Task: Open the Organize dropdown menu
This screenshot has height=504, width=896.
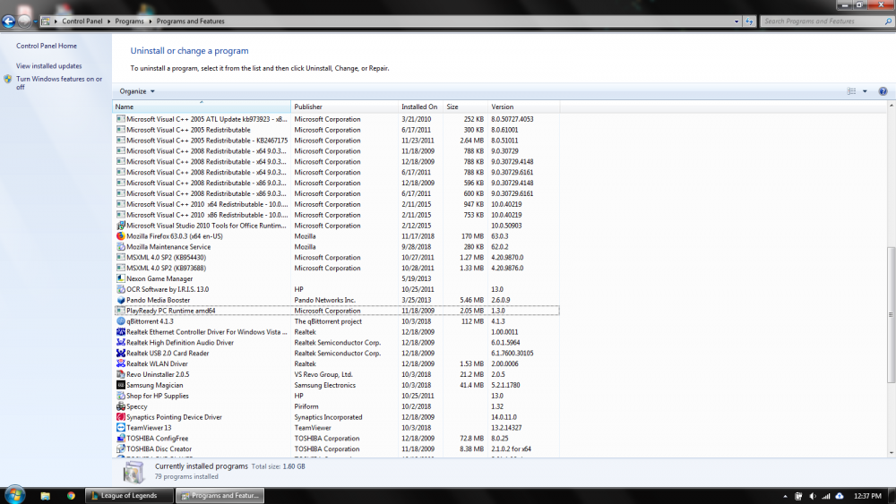Action: click(137, 91)
